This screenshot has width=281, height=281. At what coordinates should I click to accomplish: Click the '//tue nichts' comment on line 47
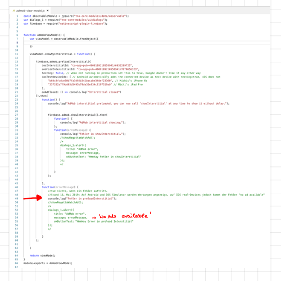click(x=78, y=191)
